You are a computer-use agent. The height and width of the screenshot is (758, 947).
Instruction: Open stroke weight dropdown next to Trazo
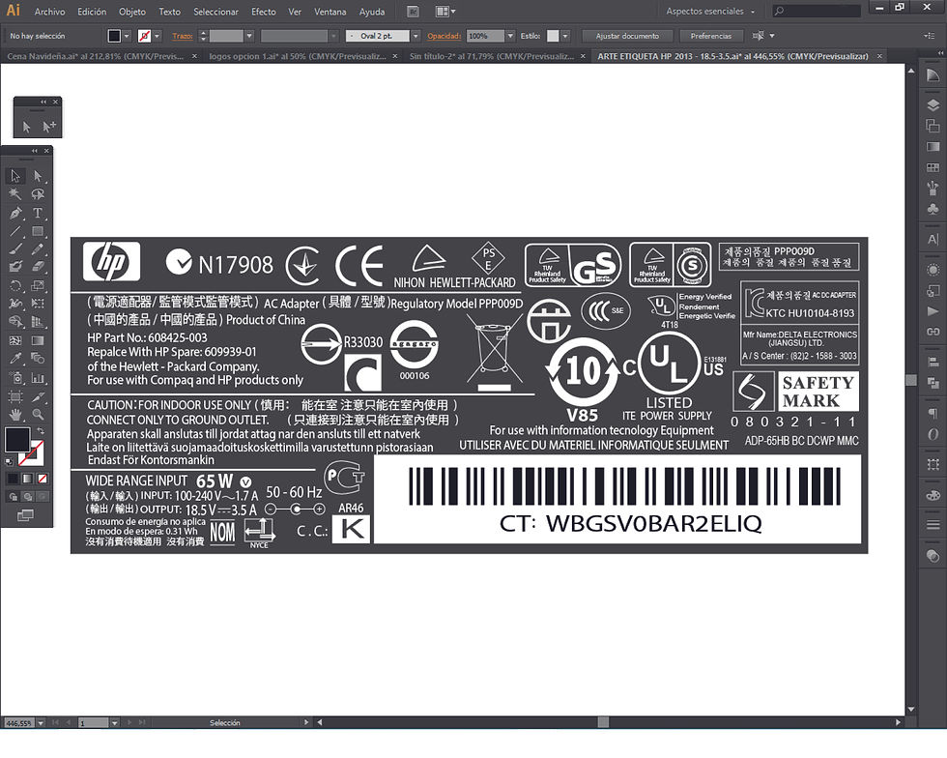point(249,37)
